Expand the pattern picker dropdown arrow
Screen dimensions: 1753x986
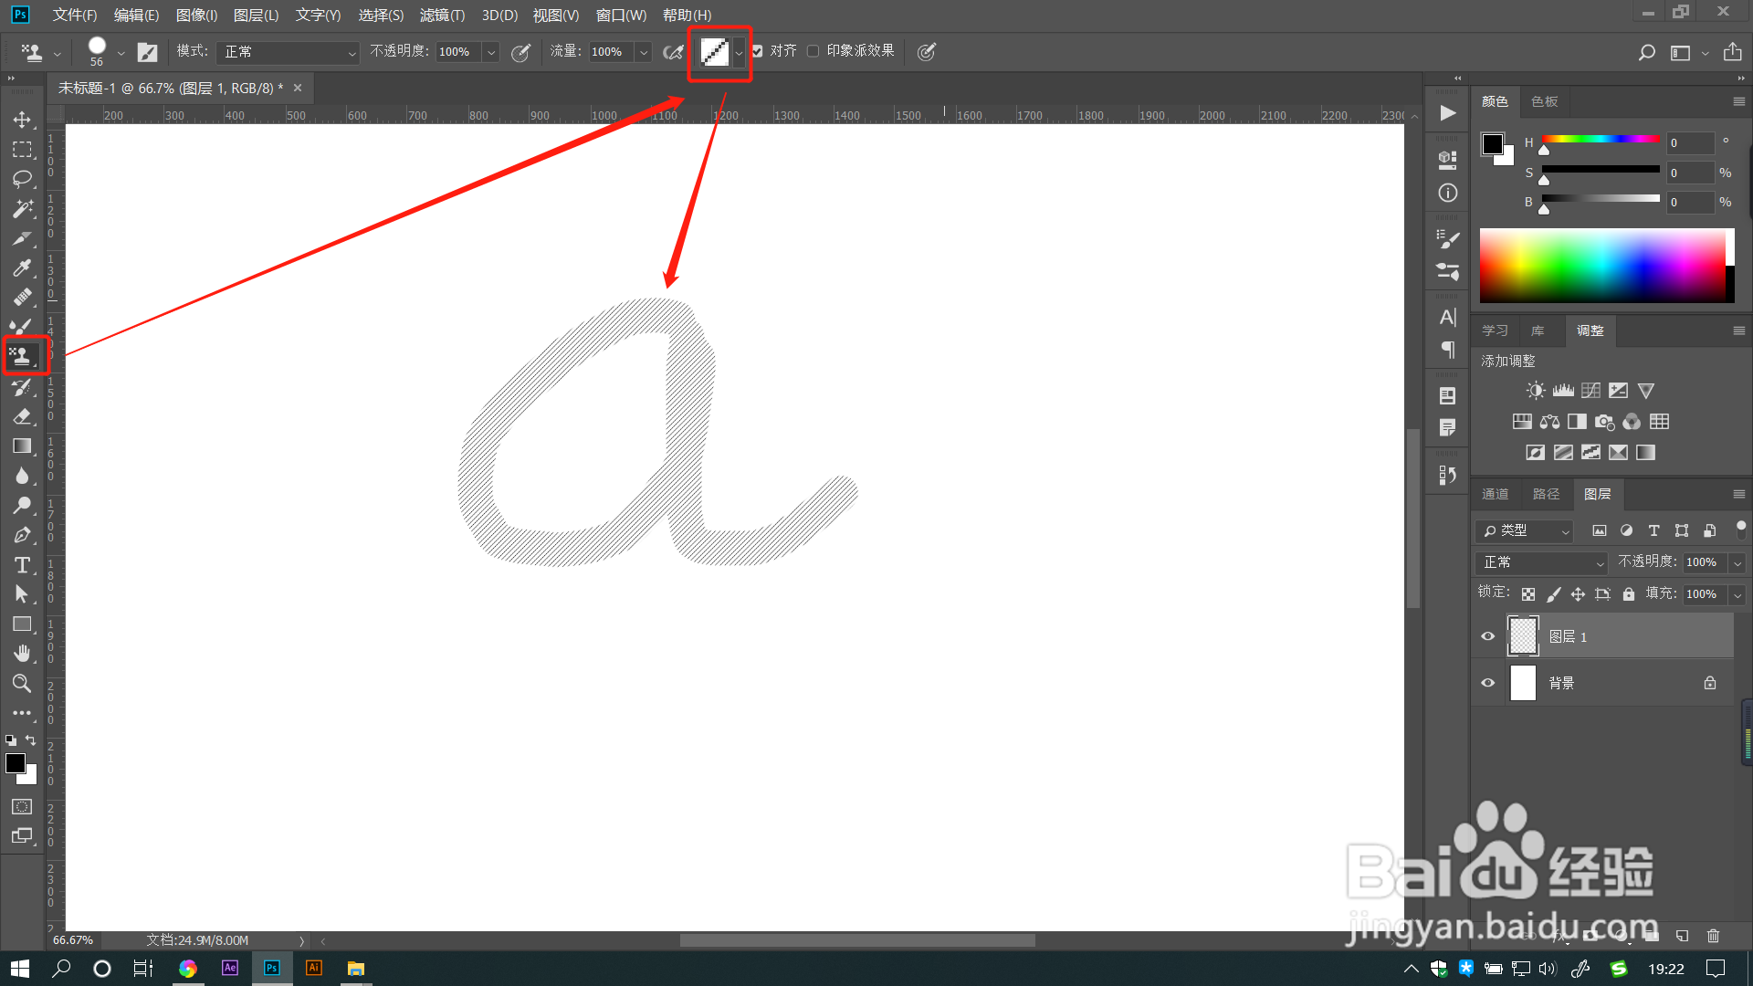740,52
